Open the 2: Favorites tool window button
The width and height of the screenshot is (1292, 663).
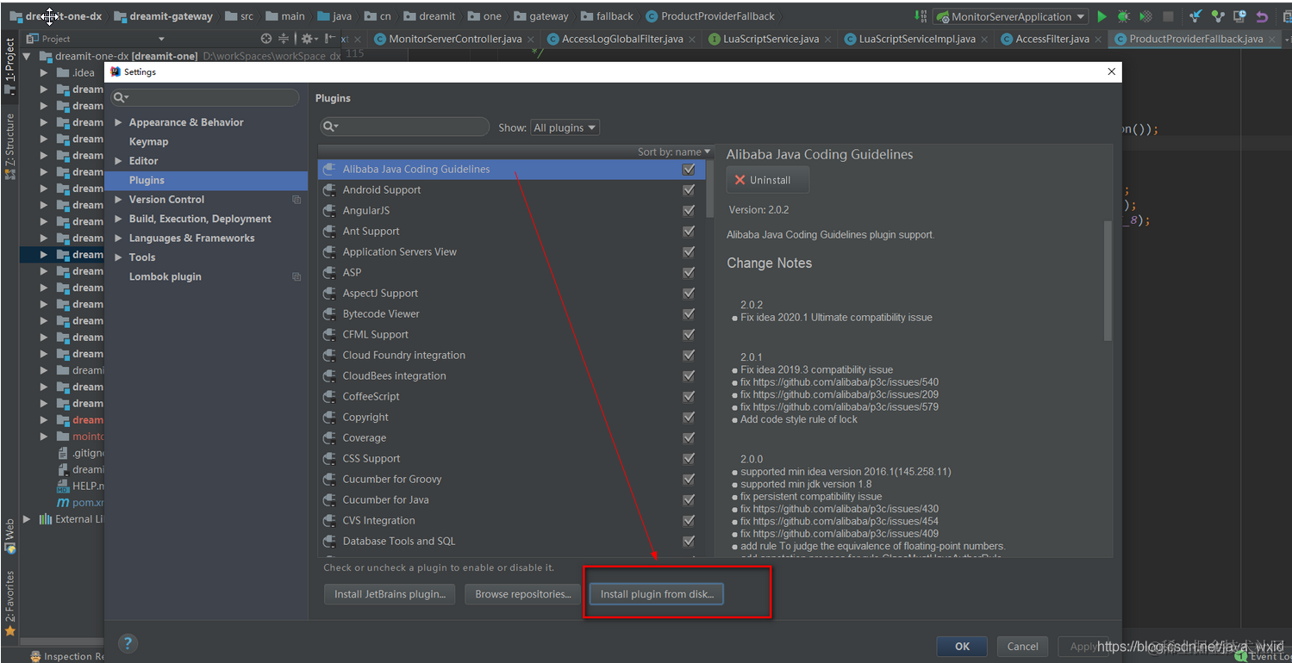(x=9, y=604)
